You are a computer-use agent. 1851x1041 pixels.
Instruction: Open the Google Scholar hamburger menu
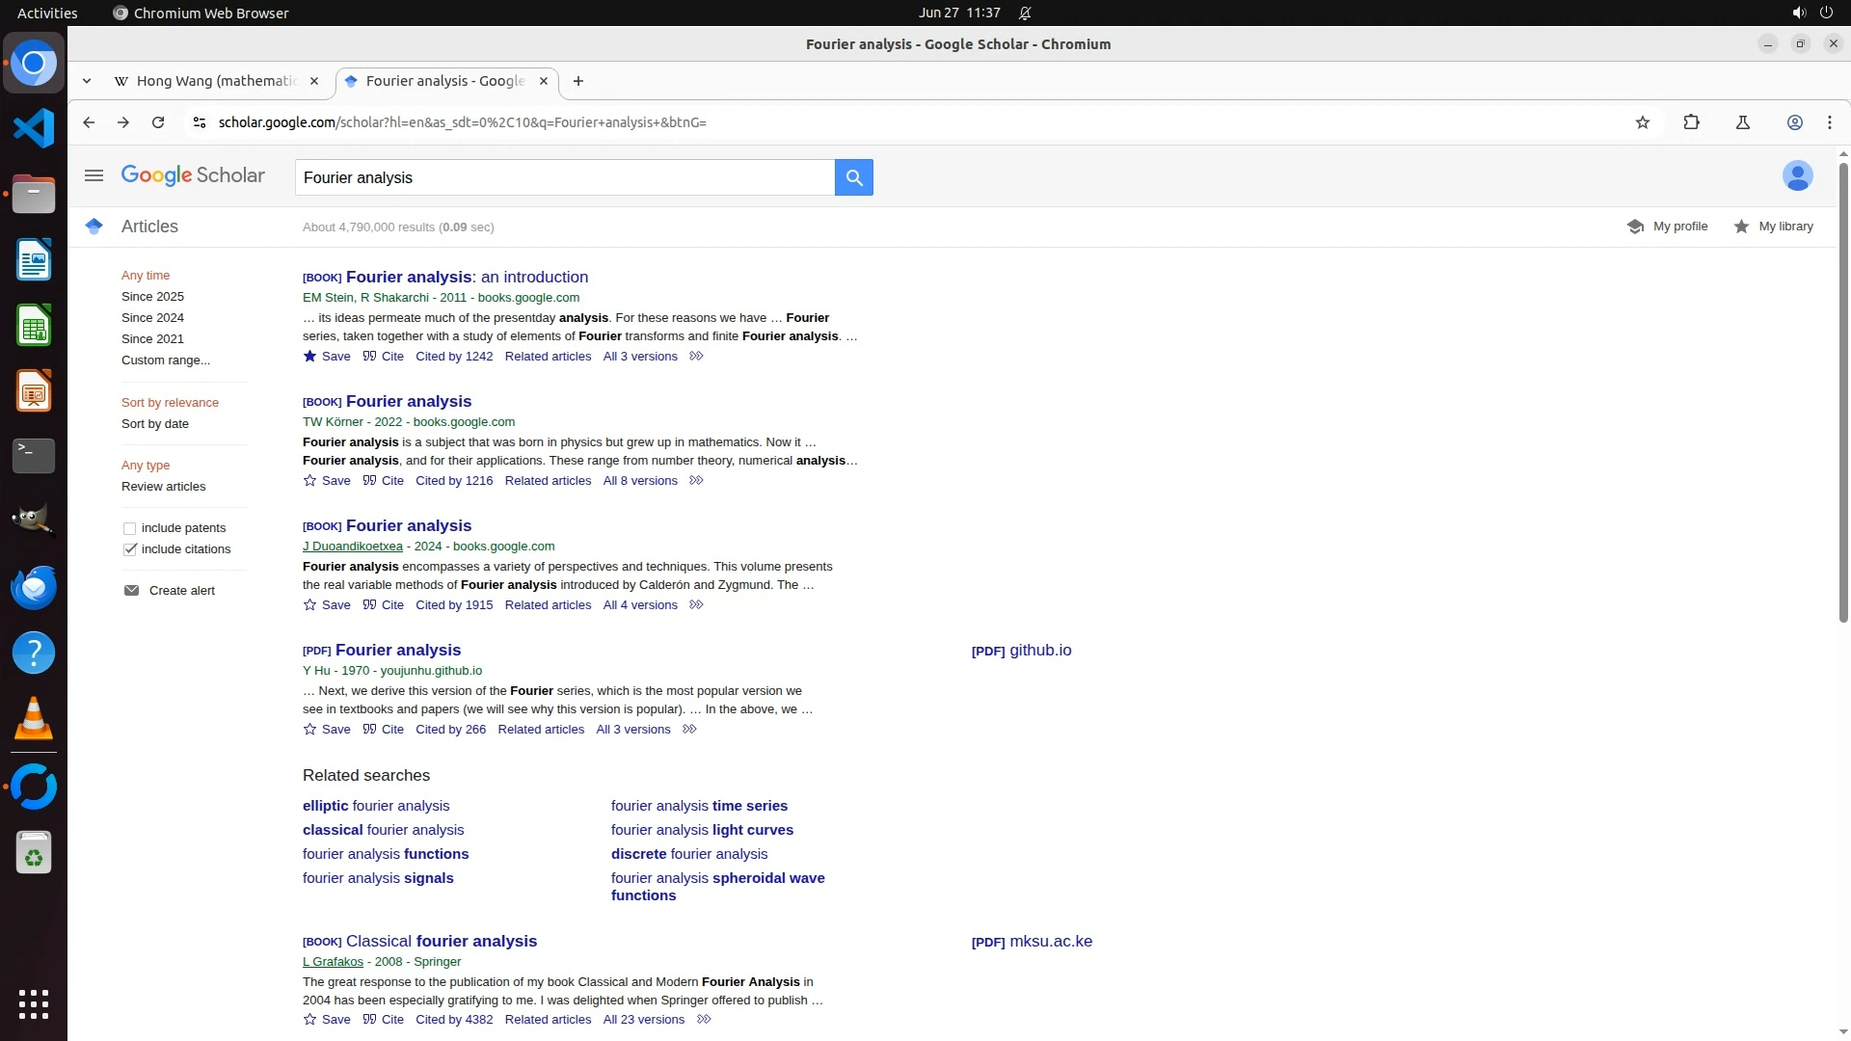pyautogui.click(x=94, y=175)
